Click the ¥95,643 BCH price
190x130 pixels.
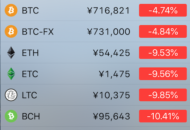point(111,116)
